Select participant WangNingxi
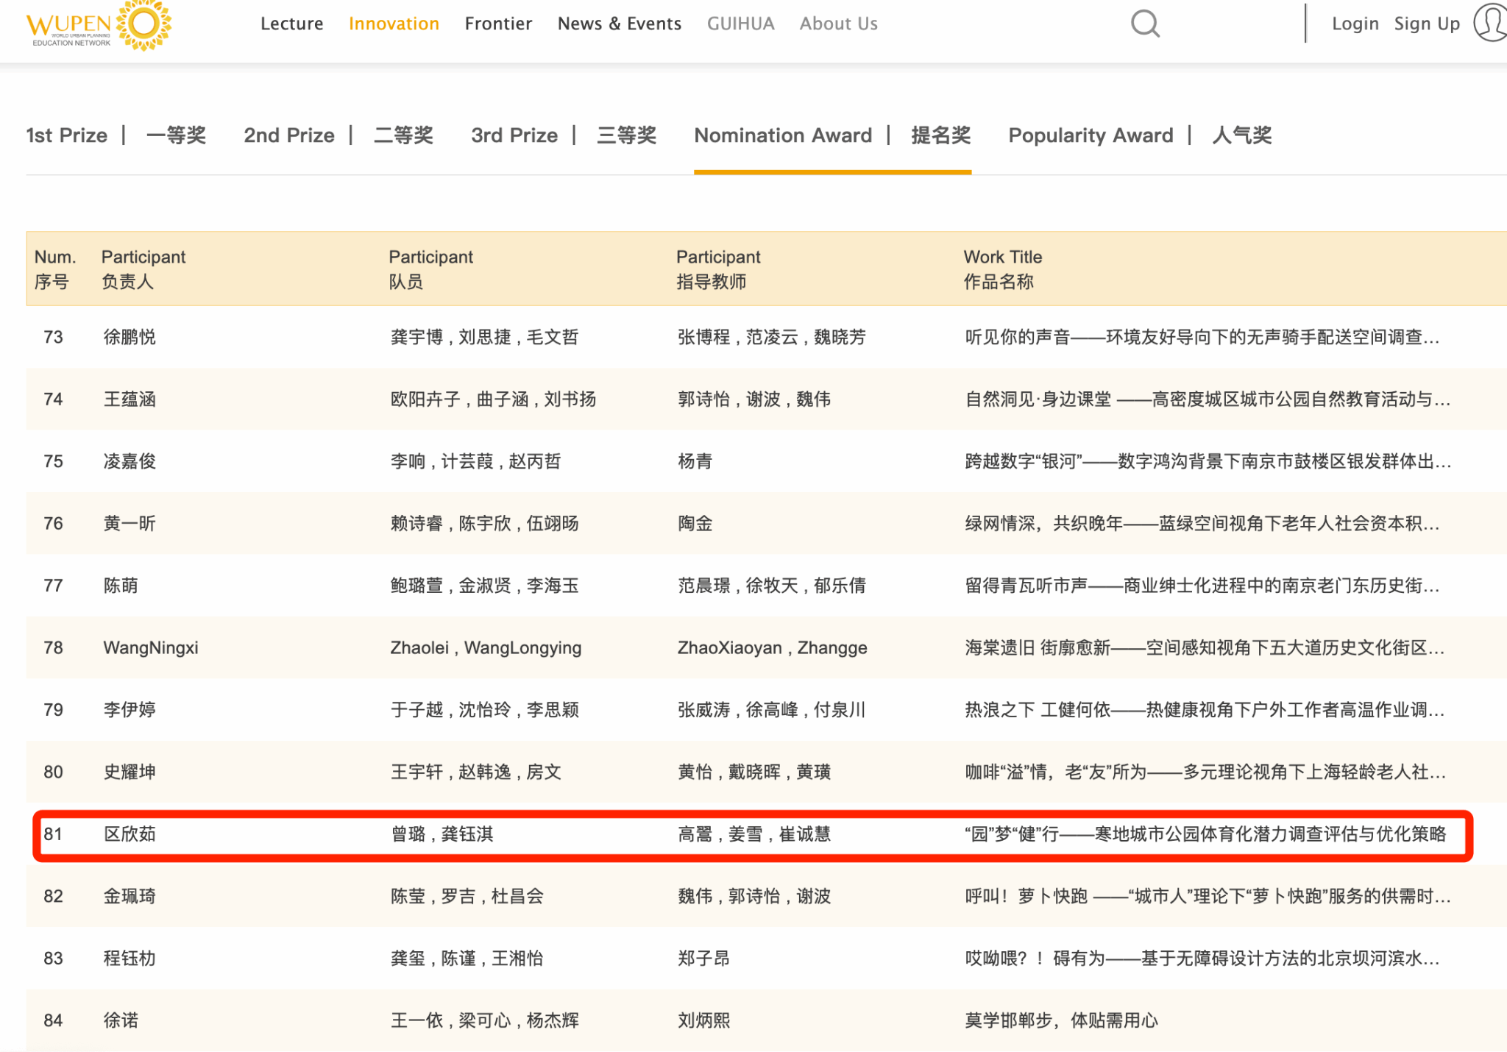 click(151, 648)
